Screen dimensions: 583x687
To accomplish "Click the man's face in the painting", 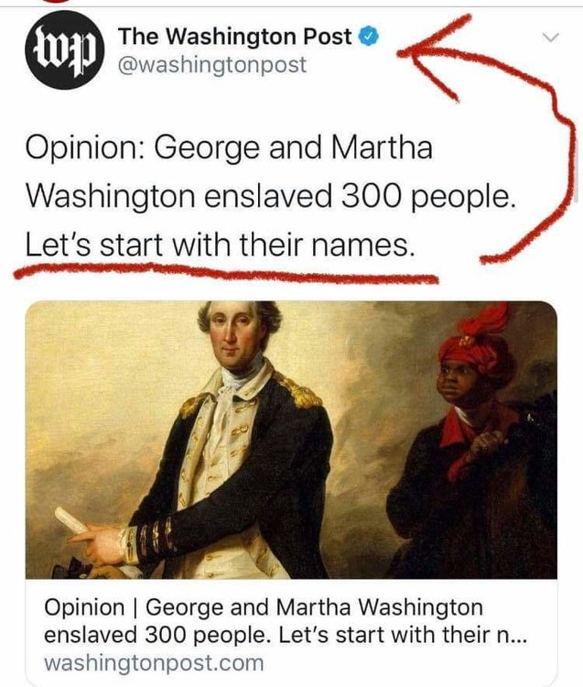I will click(x=234, y=331).
